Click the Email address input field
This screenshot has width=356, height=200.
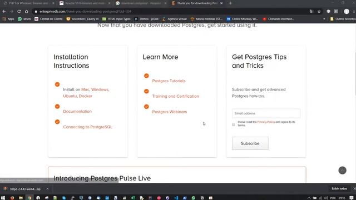[266, 113]
